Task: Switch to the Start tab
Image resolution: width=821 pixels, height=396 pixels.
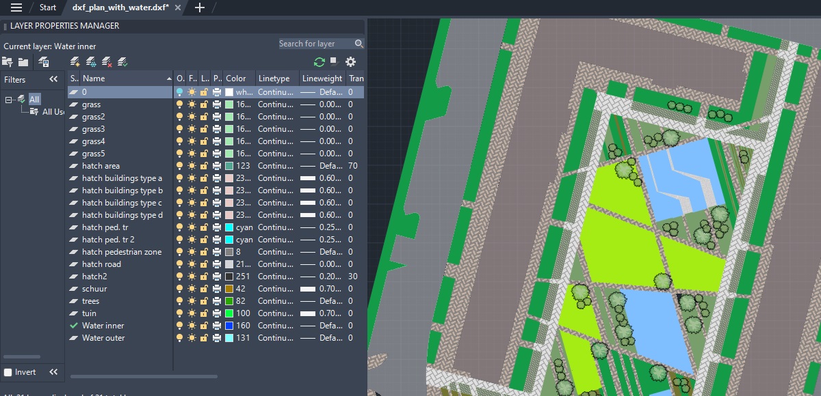Action: [x=48, y=8]
